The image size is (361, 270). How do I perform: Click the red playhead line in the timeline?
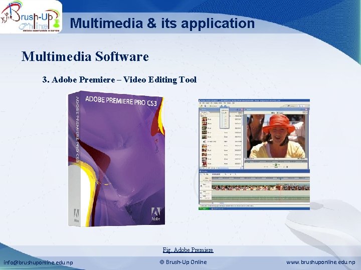click(x=280, y=190)
